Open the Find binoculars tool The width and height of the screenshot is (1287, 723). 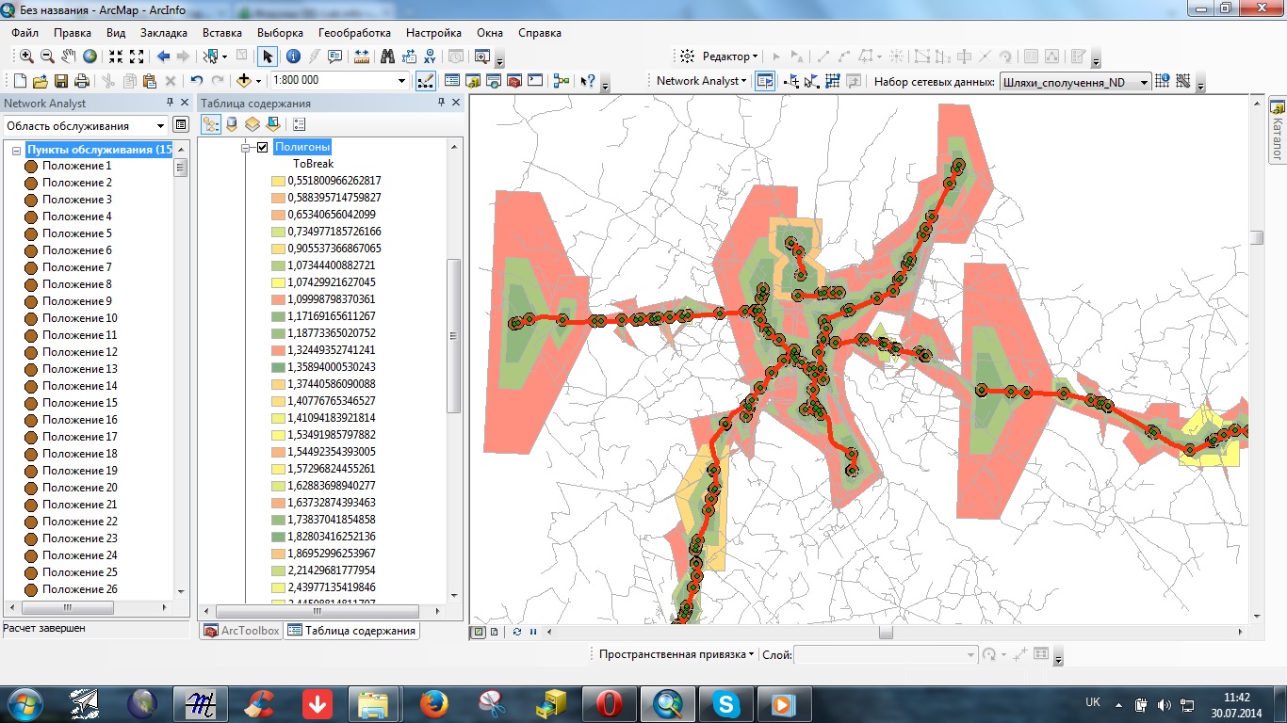tap(387, 56)
